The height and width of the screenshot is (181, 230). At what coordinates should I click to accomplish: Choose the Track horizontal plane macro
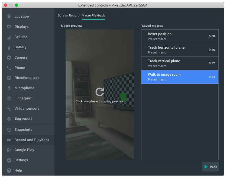(180, 50)
